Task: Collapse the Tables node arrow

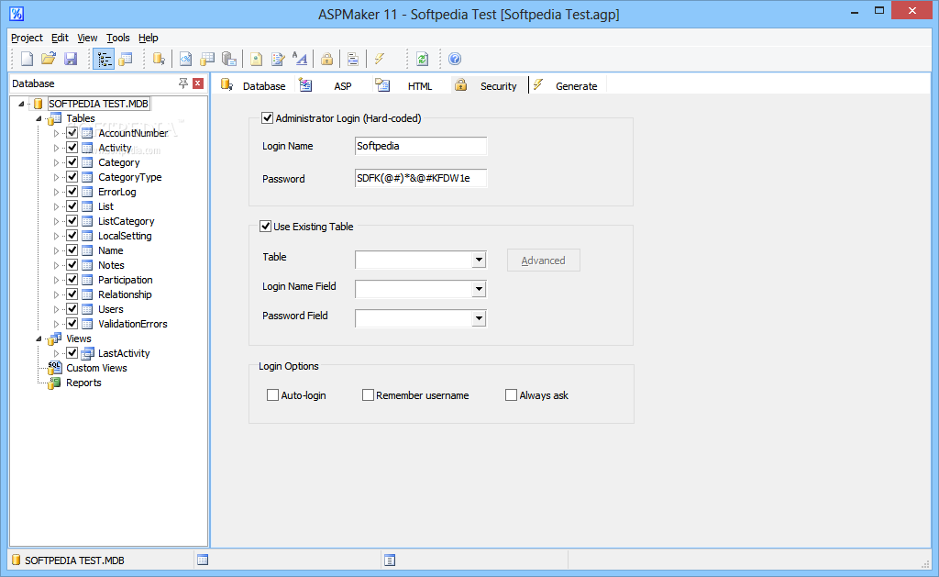Action: pyautogui.click(x=39, y=118)
